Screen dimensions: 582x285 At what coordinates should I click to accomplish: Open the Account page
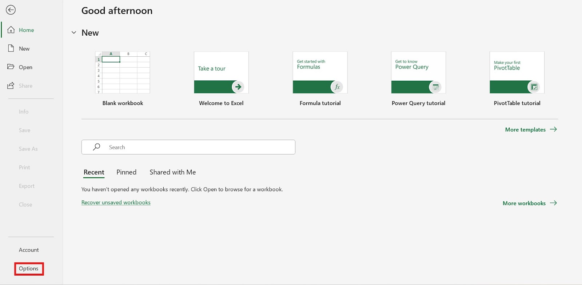pyautogui.click(x=29, y=250)
